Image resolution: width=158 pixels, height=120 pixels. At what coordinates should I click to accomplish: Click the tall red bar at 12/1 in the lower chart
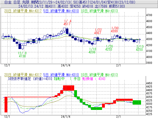[6, 105]
